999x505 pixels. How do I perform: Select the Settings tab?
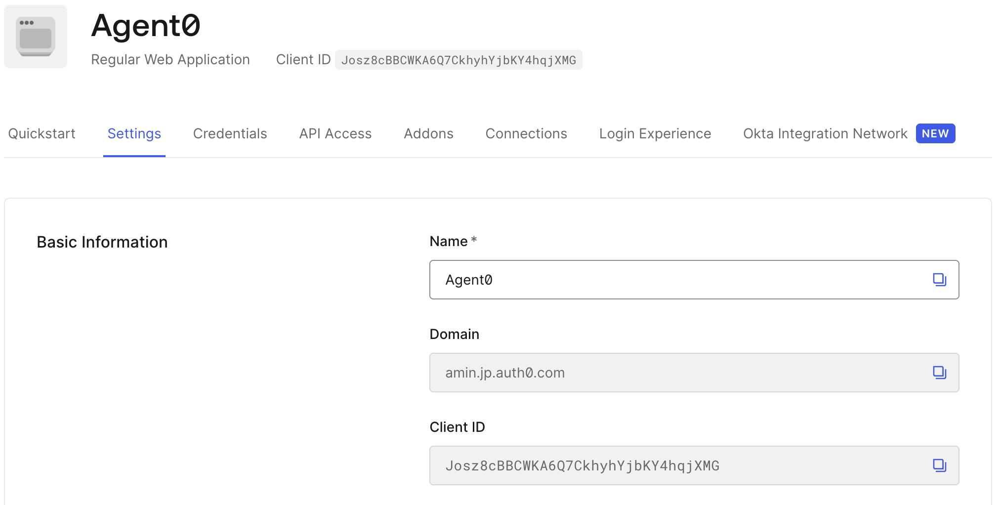(134, 133)
